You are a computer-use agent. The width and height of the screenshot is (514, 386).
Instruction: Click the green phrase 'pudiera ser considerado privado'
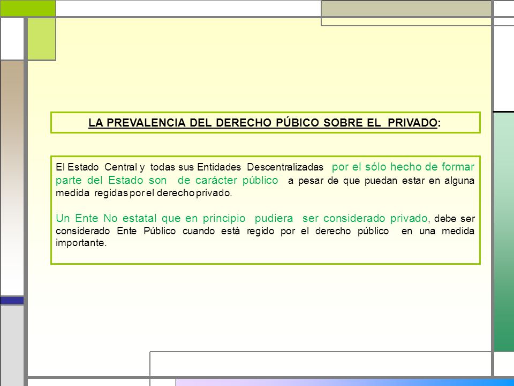pyautogui.click(x=341, y=218)
